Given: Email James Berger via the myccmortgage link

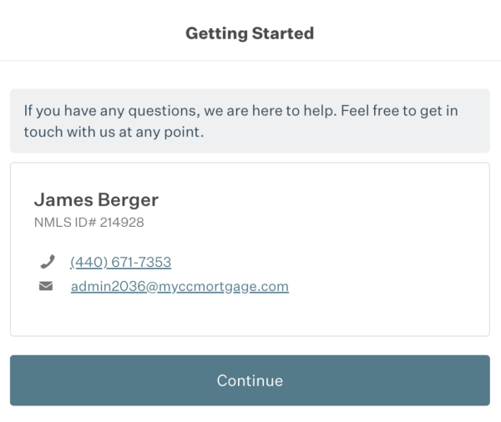Looking at the screenshot, I should (x=180, y=287).
